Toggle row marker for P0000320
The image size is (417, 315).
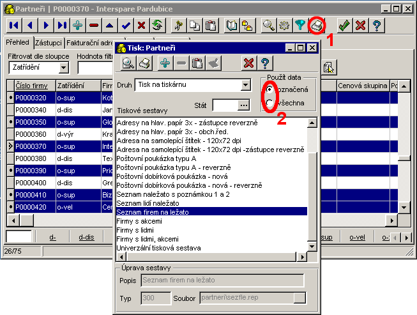(11, 98)
